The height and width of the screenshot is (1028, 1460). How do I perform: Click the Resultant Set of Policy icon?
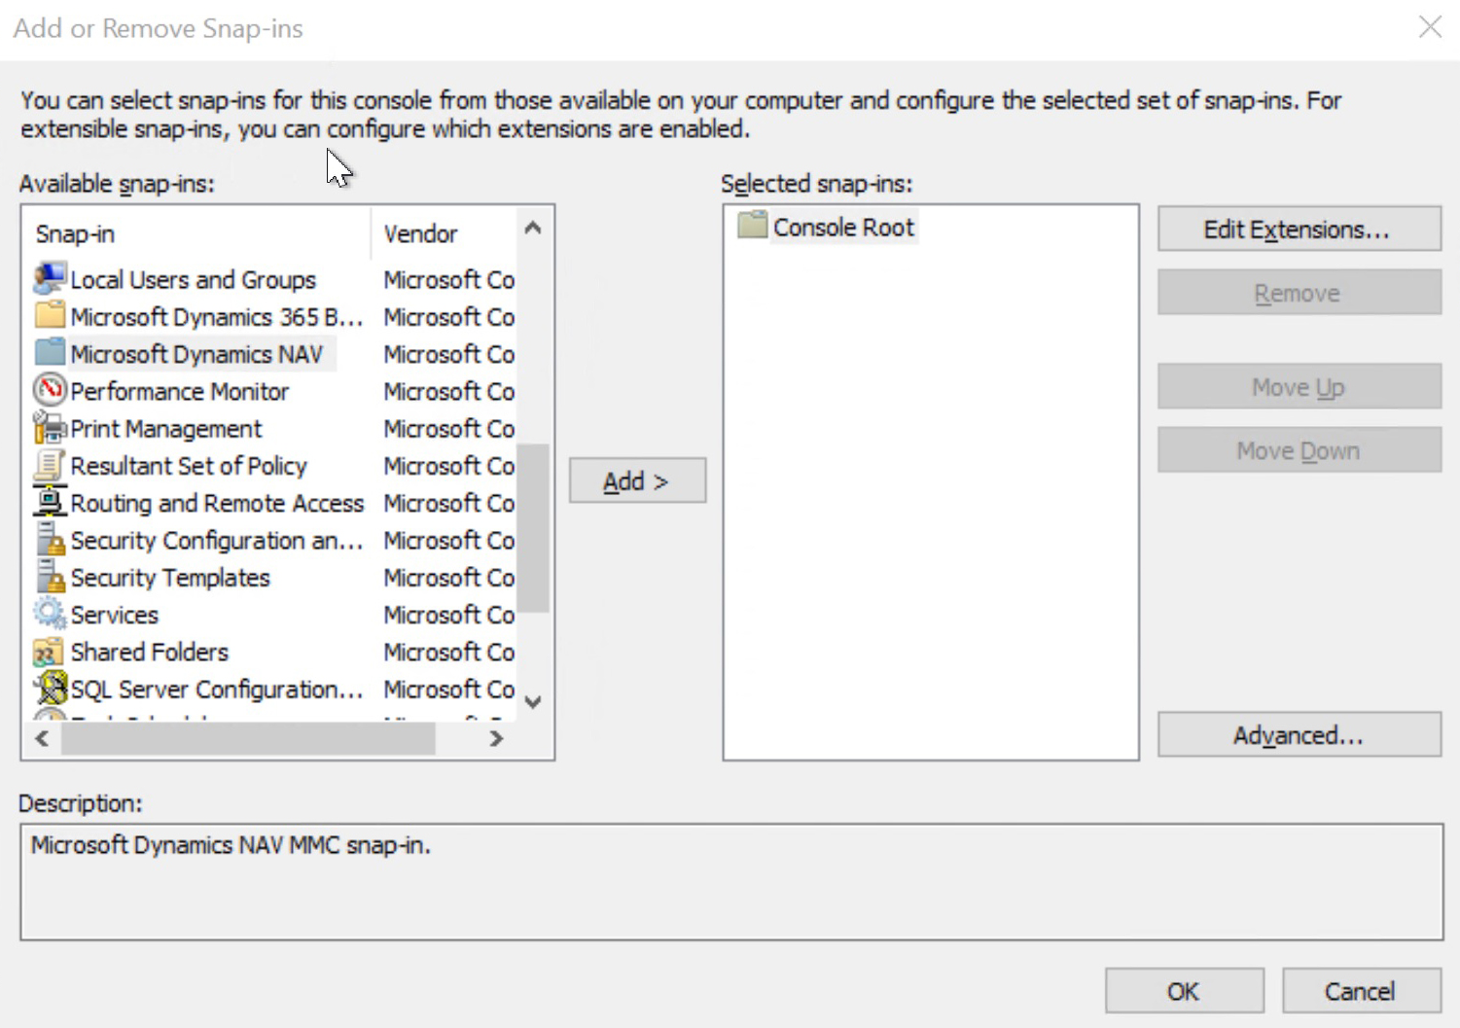(x=50, y=465)
